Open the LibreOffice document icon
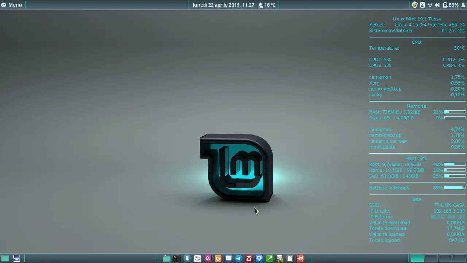 click(x=290, y=258)
